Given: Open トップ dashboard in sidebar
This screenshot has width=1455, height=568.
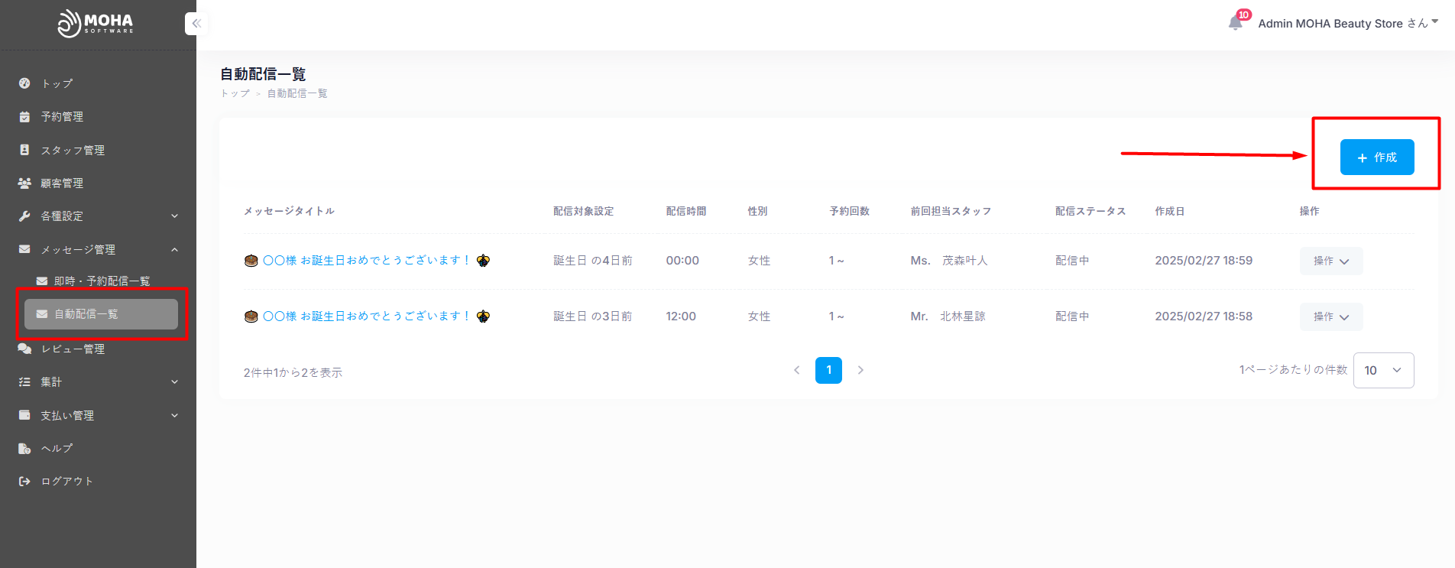Looking at the screenshot, I should click(57, 83).
